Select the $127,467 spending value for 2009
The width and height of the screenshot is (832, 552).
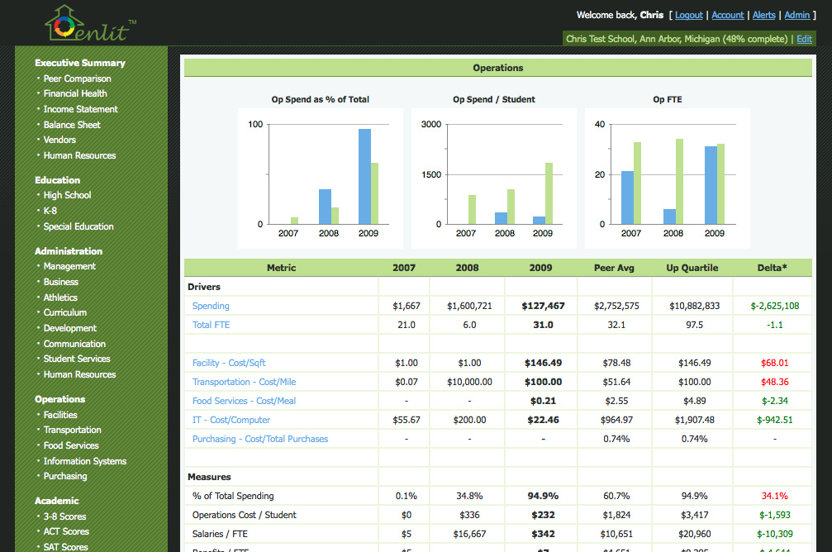coord(543,306)
